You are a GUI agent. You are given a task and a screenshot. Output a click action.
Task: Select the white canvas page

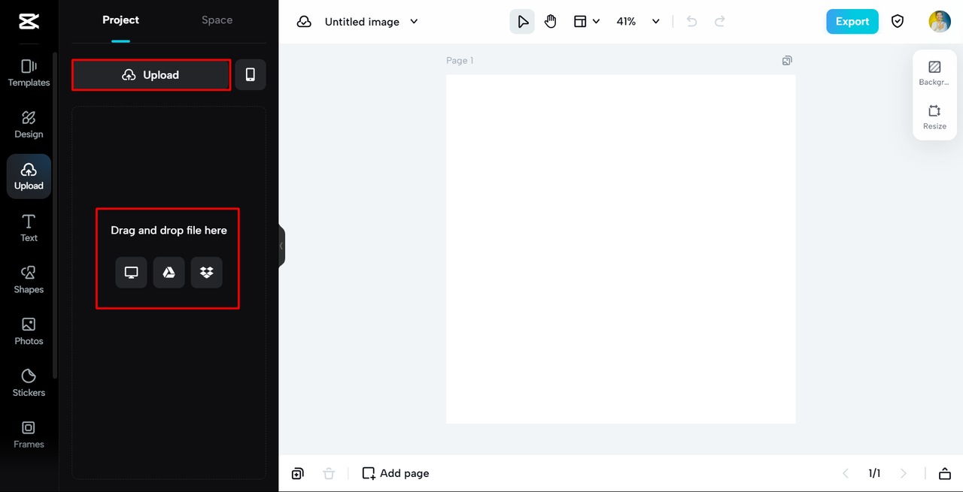(621, 249)
